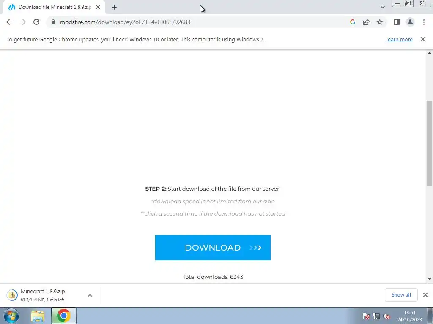
Task: Open the network tray icon
Action: (x=376, y=316)
